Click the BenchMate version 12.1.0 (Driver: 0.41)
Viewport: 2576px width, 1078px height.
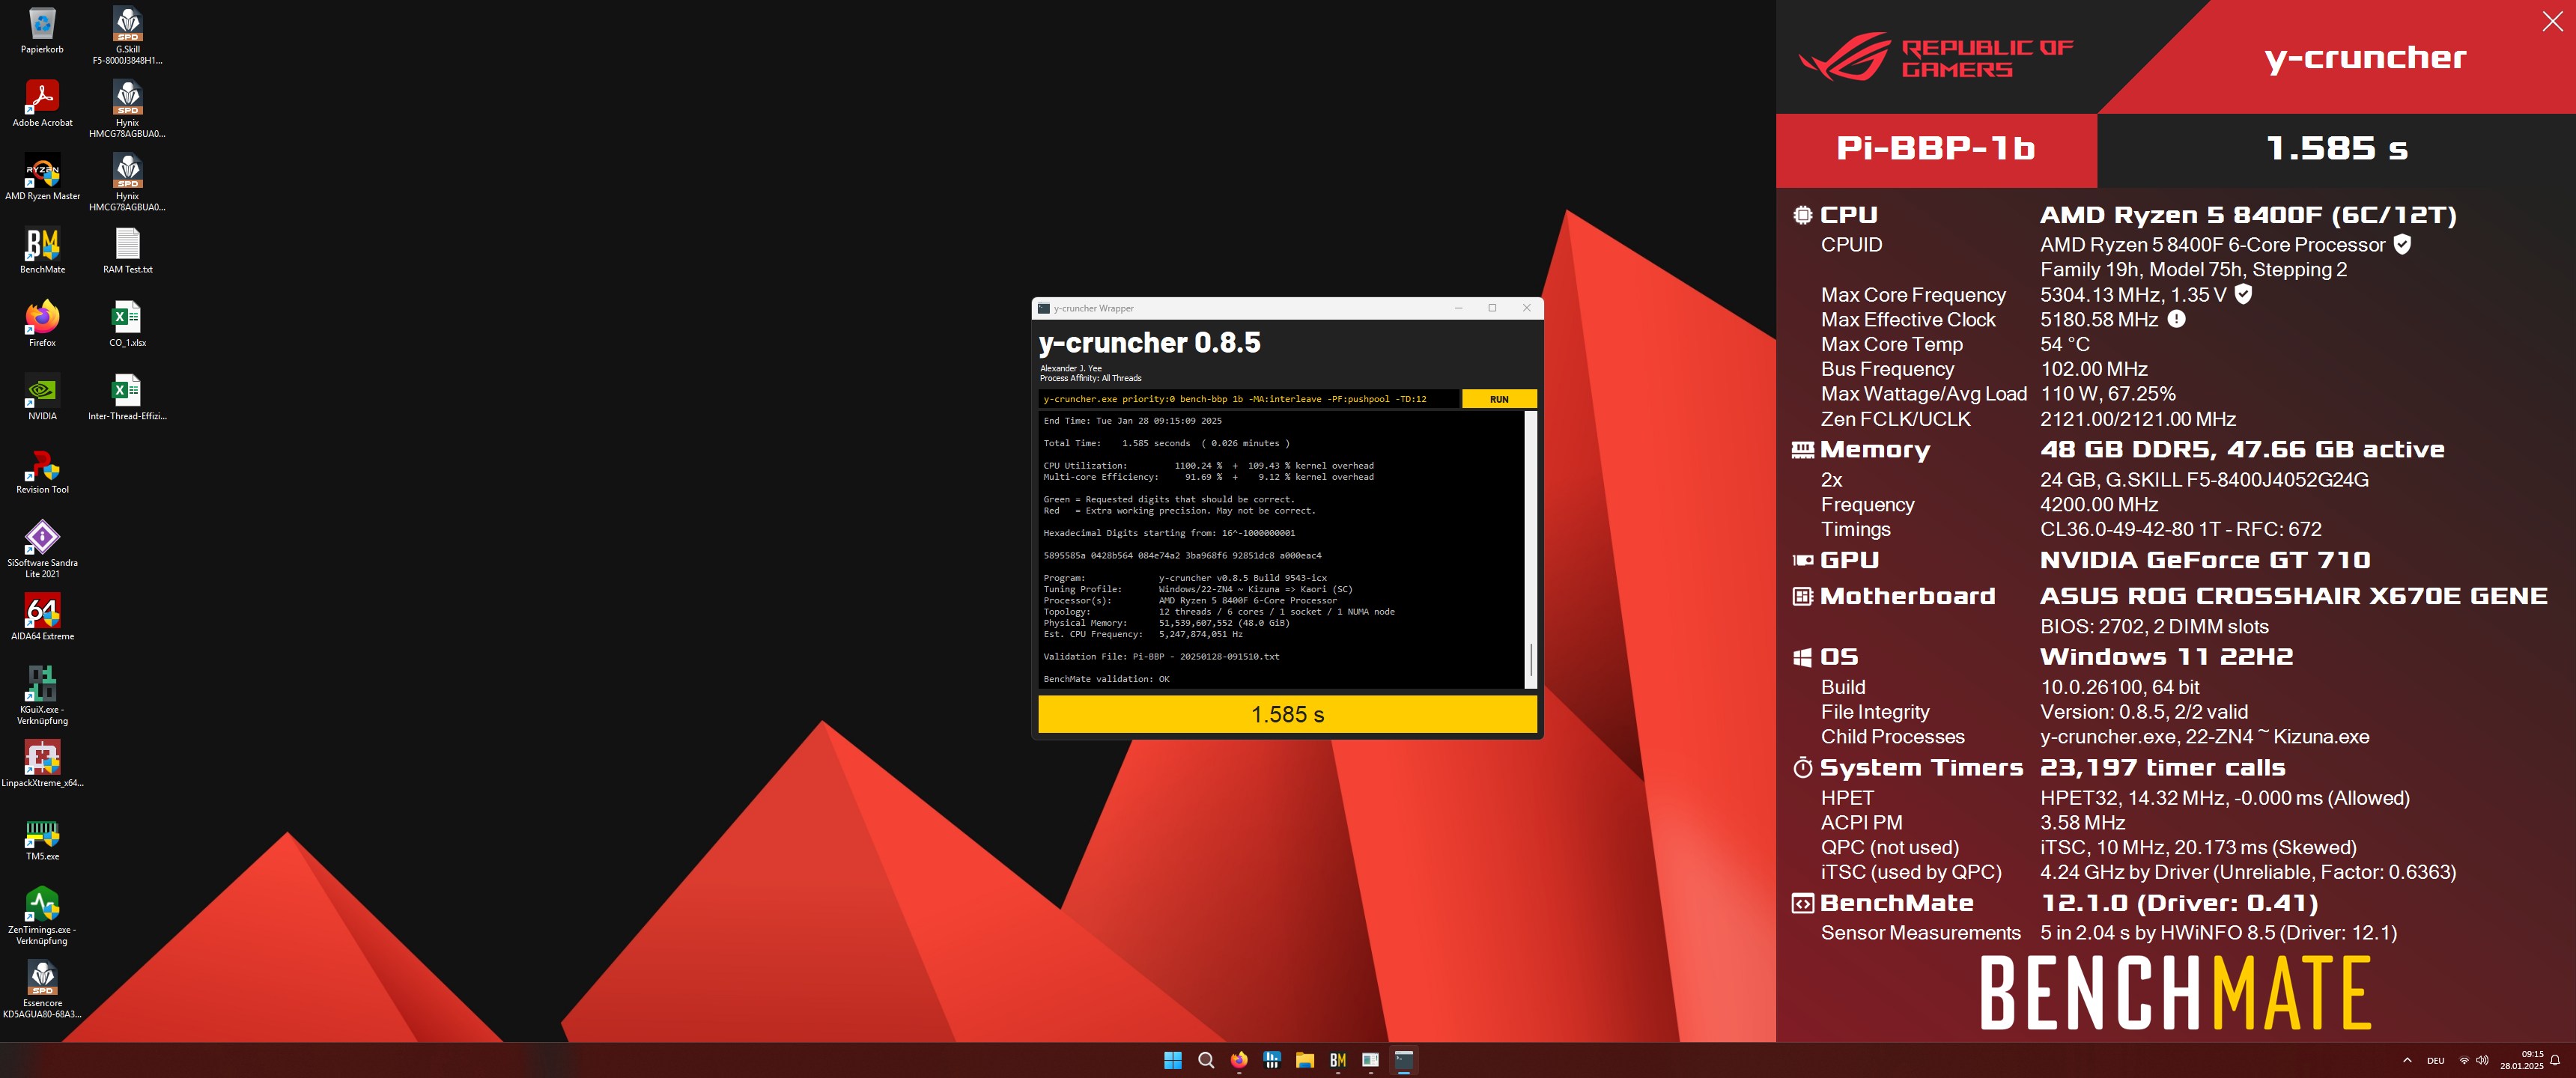pos(2179,903)
